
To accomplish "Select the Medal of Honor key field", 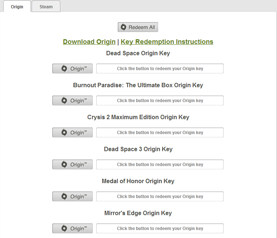I will coord(160,196).
